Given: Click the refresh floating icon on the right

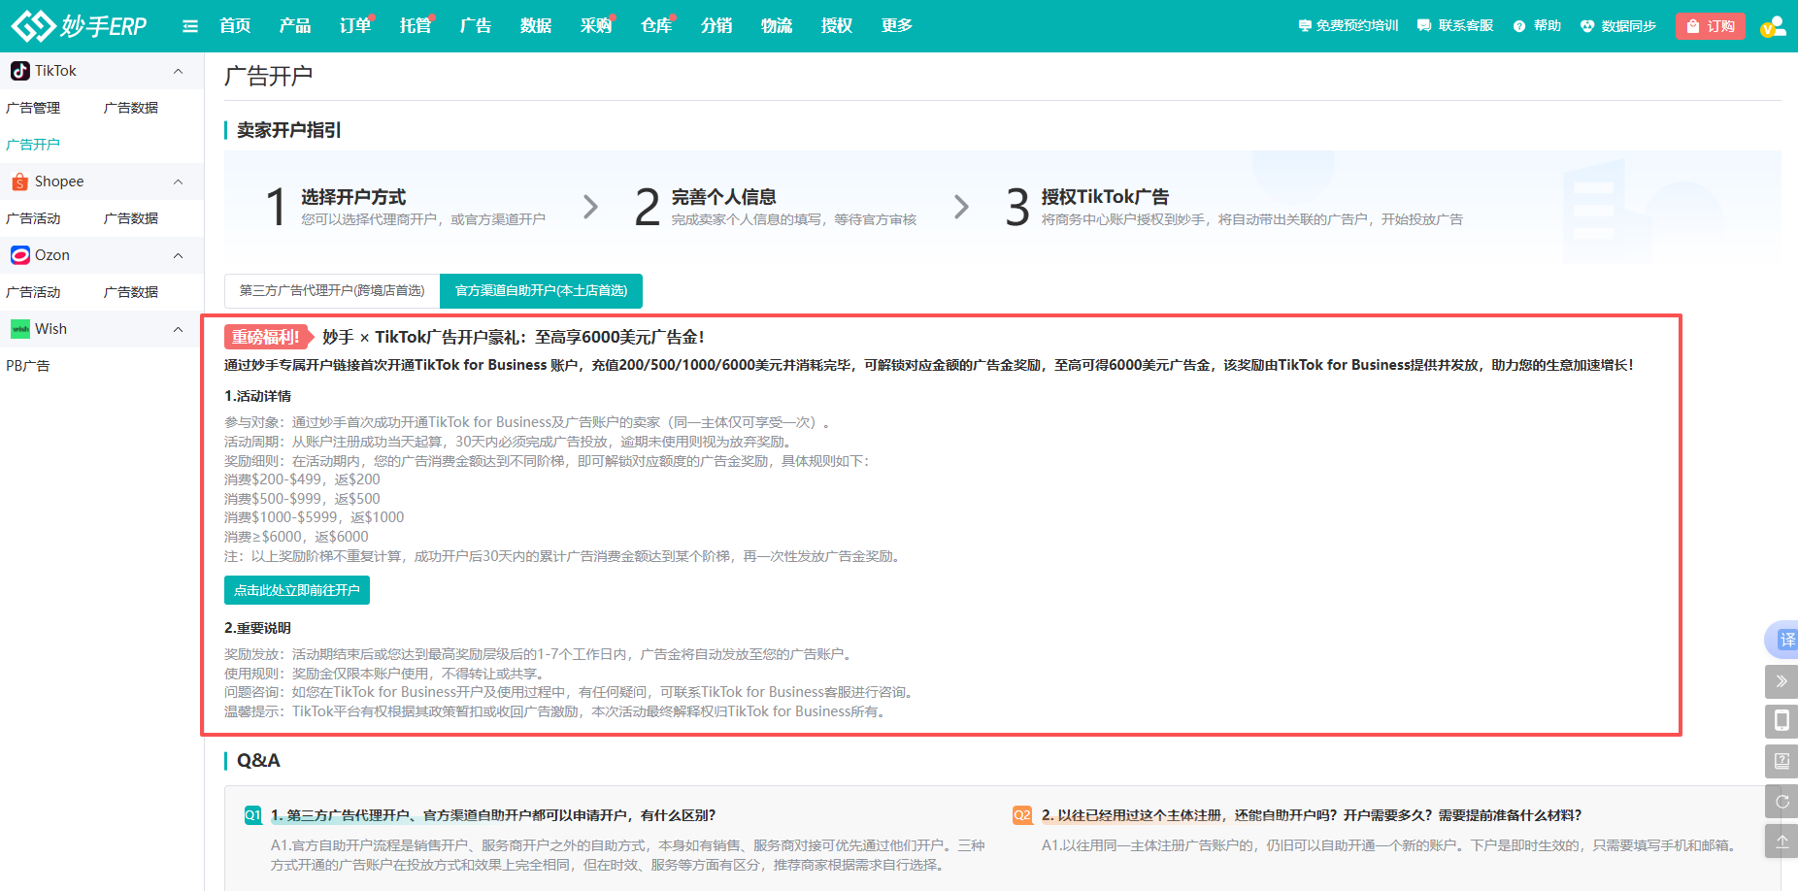Looking at the screenshot, I should [x=1782, y=801].
